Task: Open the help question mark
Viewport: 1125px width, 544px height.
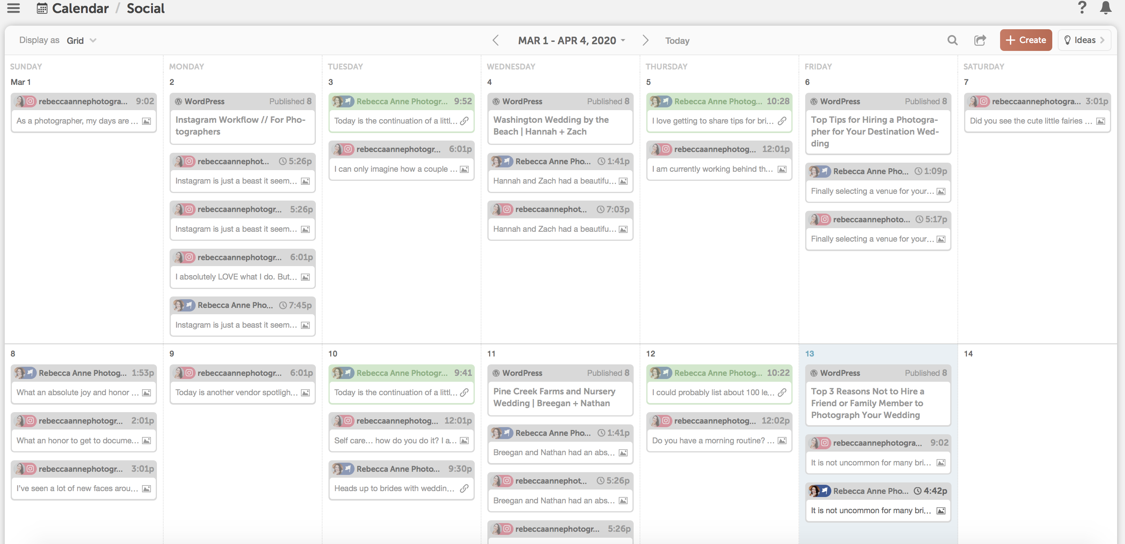Action: click(x=1082, y=8)
